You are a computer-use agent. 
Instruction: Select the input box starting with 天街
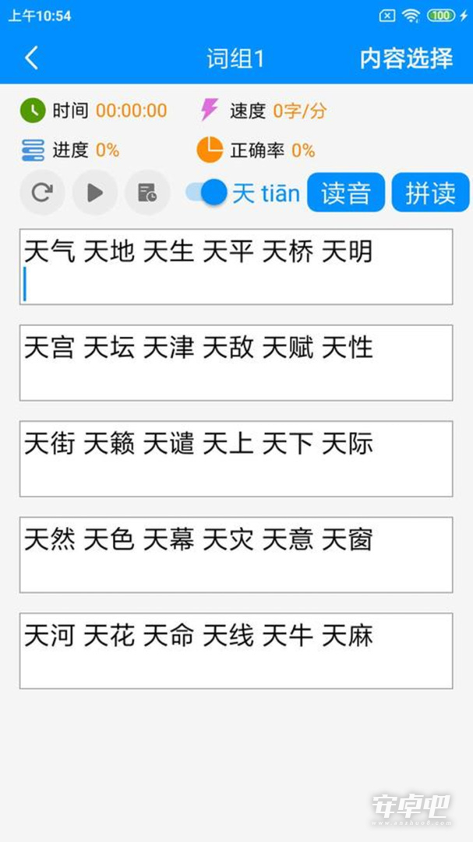[236, 458]
